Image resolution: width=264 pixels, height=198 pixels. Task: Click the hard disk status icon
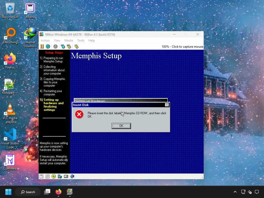coord(66,176)
